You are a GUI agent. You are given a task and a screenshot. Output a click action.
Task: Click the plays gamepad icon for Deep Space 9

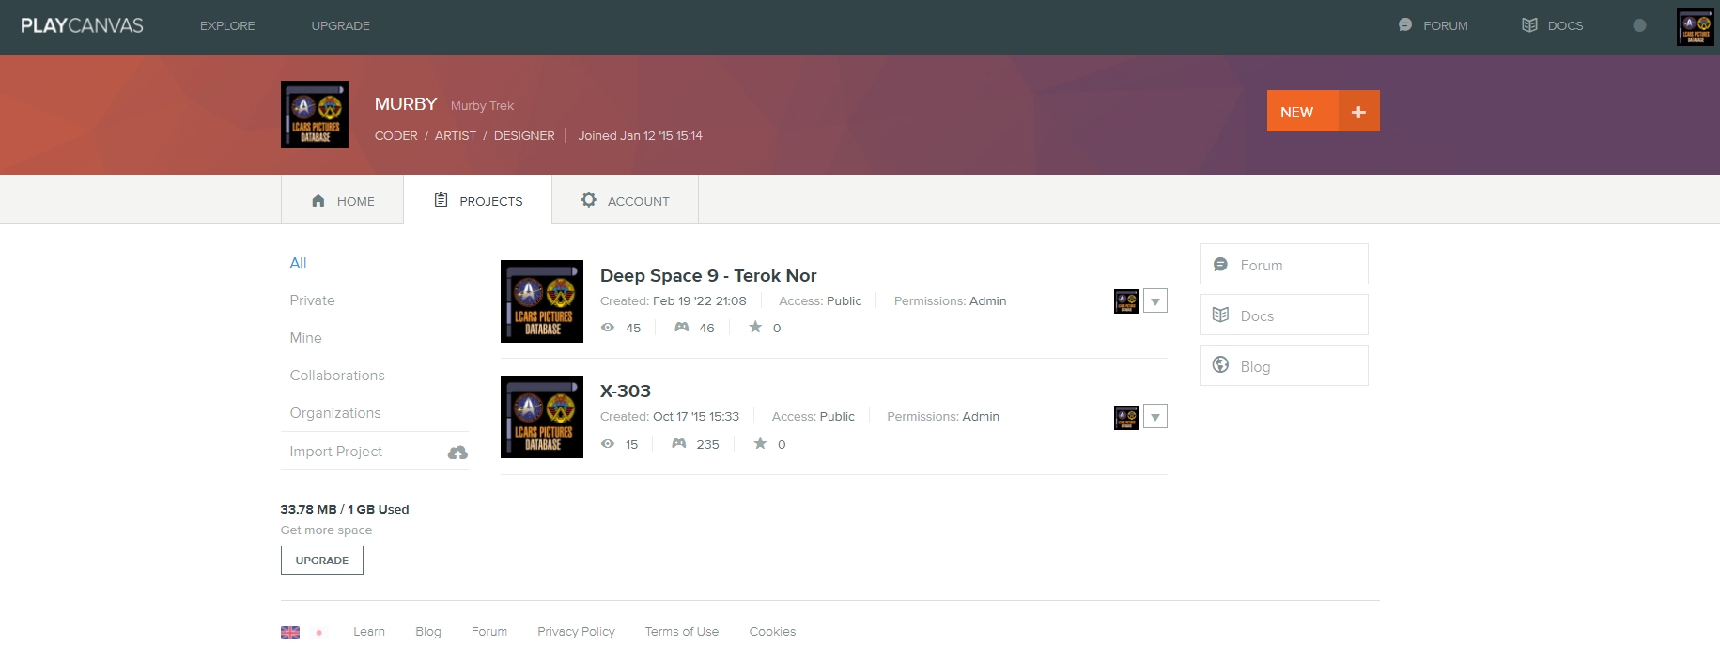click(x=682, y=328)
